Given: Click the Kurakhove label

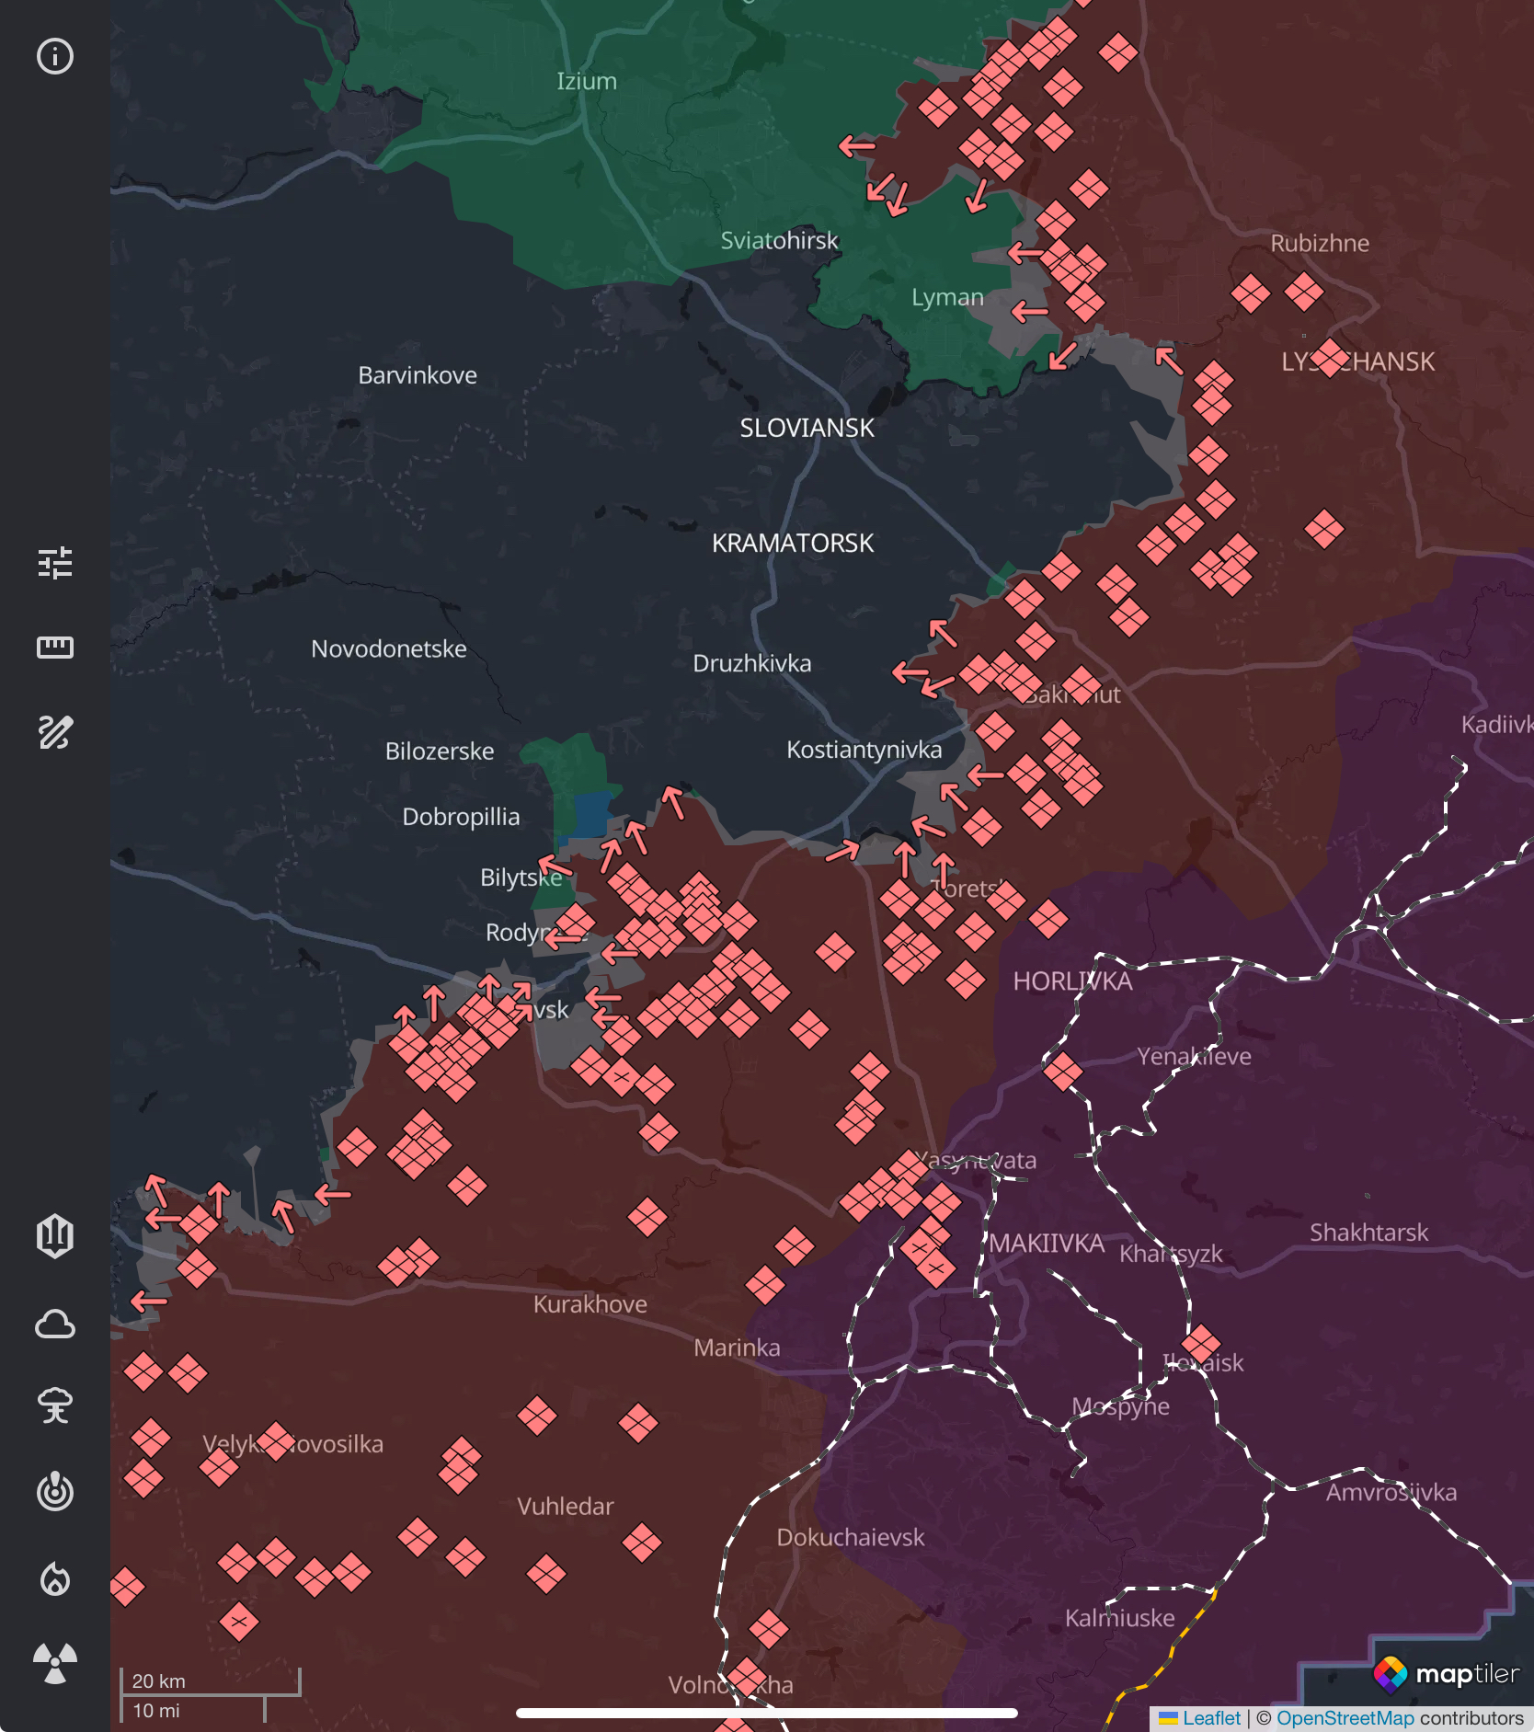Looking at the screenshot, I should 590,1304.
